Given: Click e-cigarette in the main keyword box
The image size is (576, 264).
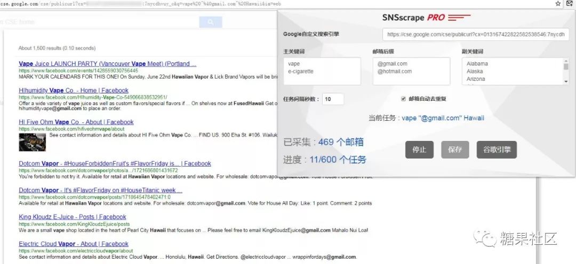Looking at the screenshot, I should pos(300,71).
